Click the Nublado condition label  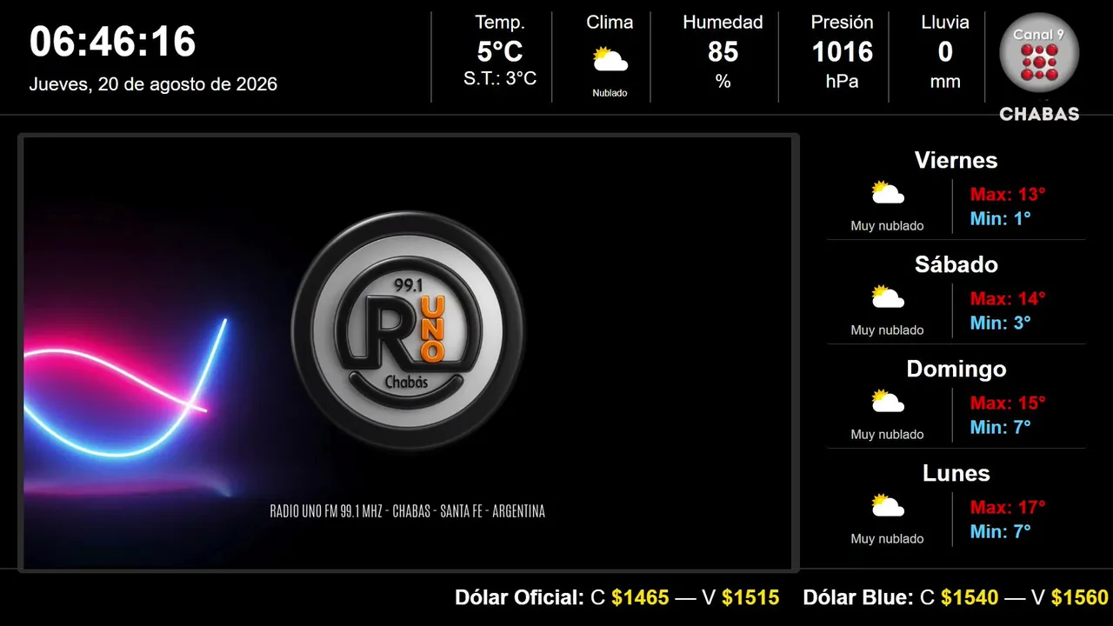click(610, 93)
